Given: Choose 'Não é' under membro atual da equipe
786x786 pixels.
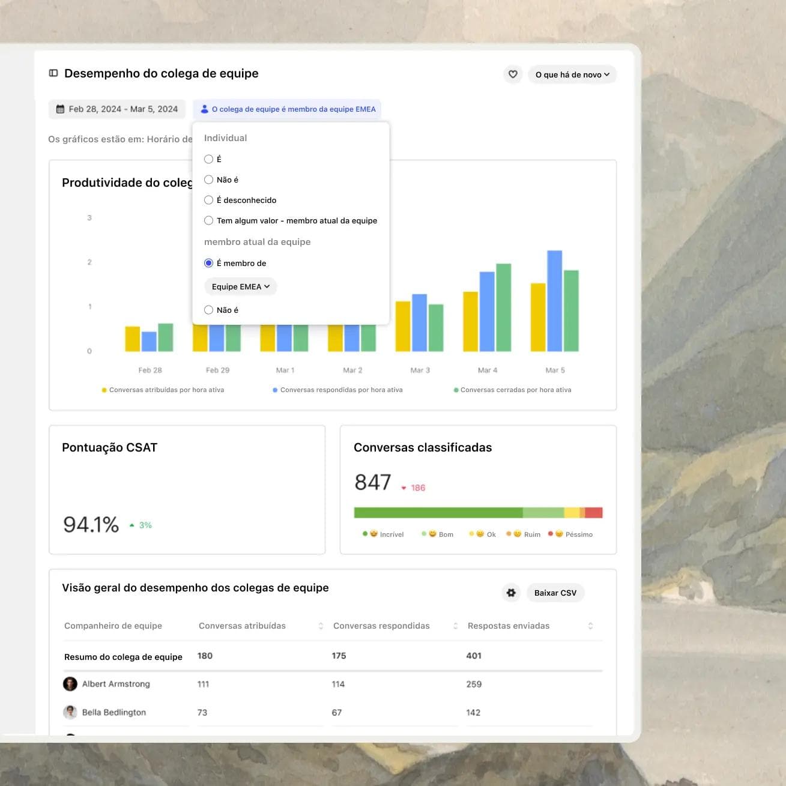Looking at the screenshot, I should [209, 310].
